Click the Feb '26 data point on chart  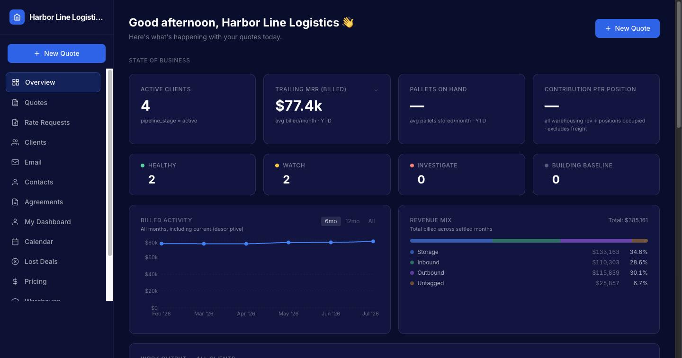click(x=162, y=244)
